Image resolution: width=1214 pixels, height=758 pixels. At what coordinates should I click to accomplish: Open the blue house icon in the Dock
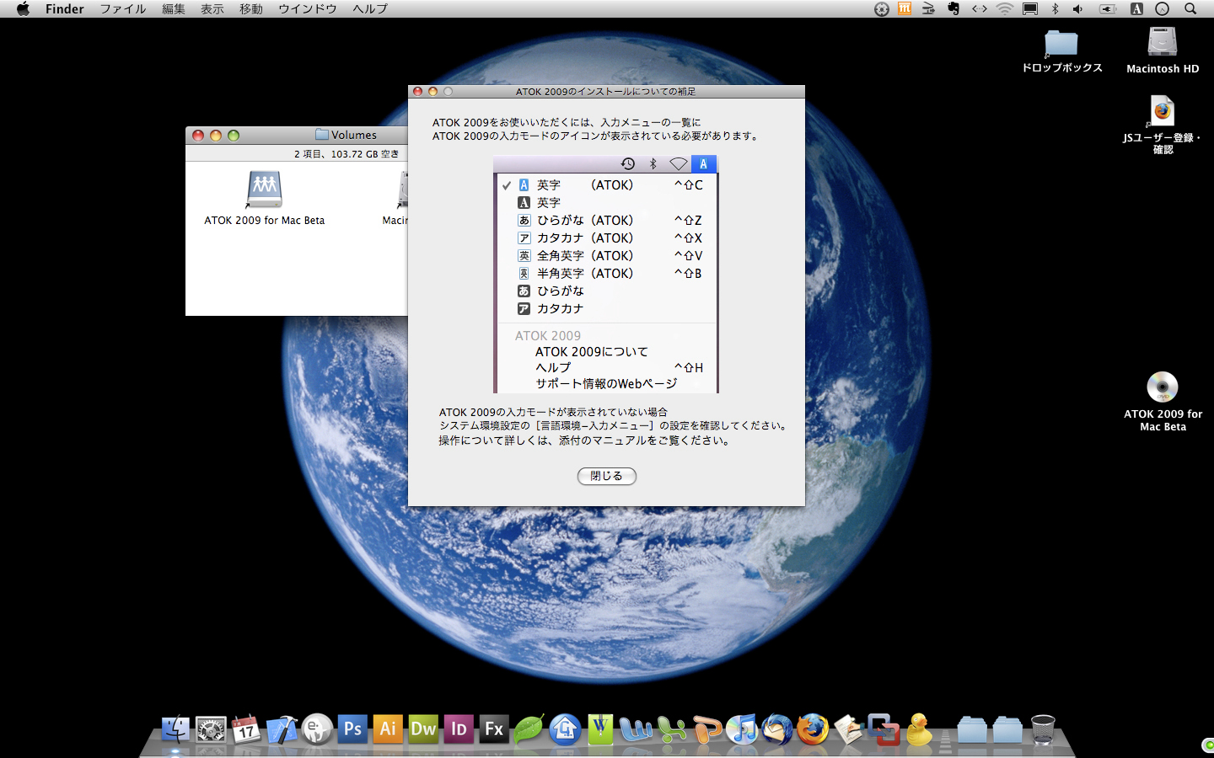[565, 729]
